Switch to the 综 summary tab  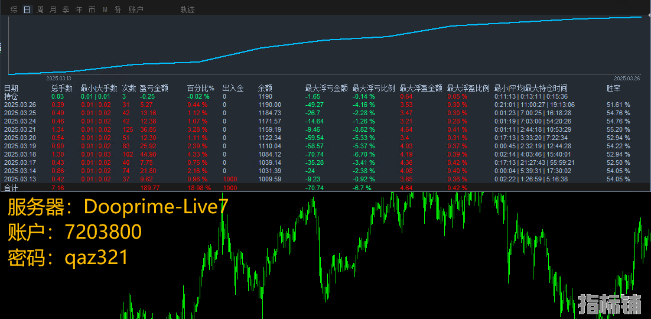[x=14, y=10]
